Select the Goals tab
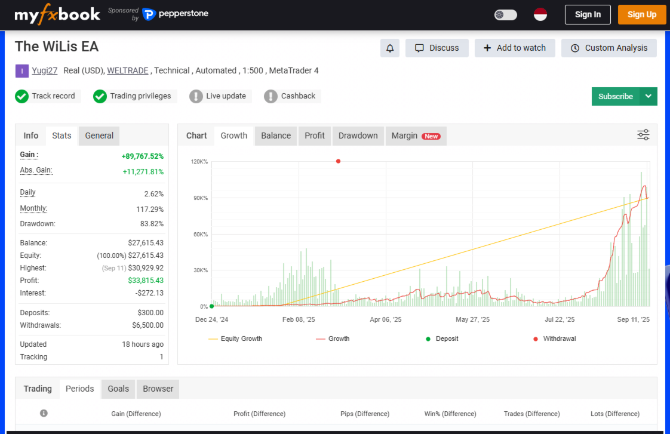The image size is (670, 434). click(118, 389)
